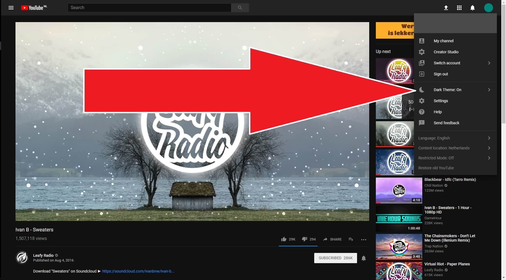Open the more actions ellipsis

click(364, 239)
